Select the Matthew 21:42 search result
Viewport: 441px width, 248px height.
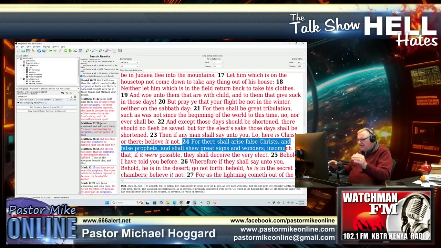point(99,109)
